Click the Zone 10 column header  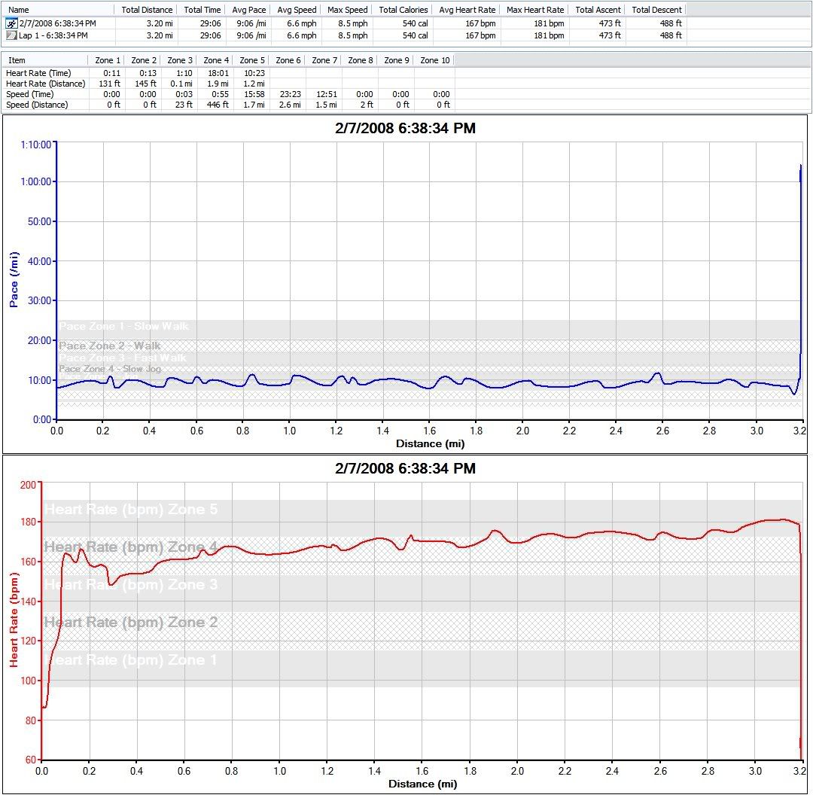[434, 60]
